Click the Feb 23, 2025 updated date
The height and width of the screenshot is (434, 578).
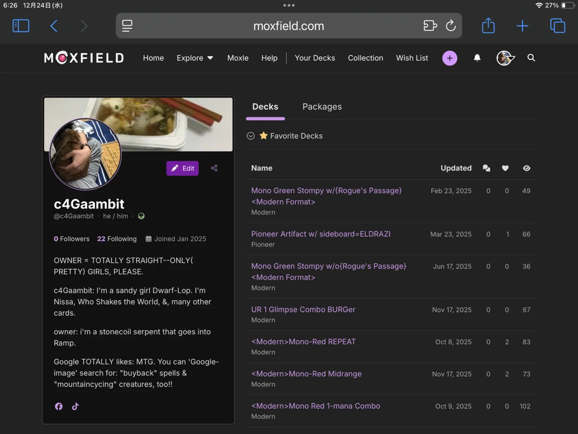click(x=451, y=191)
